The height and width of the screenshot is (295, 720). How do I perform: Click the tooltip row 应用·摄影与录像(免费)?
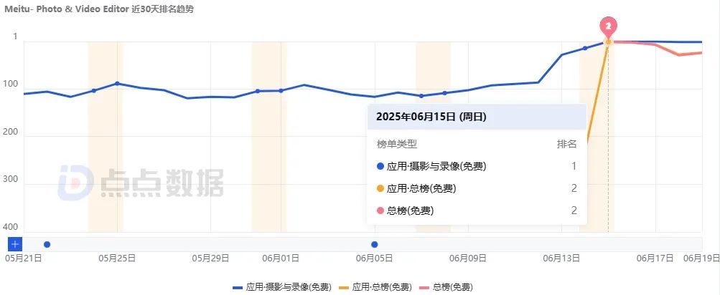477,166
